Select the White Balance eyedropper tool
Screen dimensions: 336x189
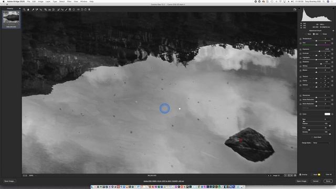coord(33,9)
